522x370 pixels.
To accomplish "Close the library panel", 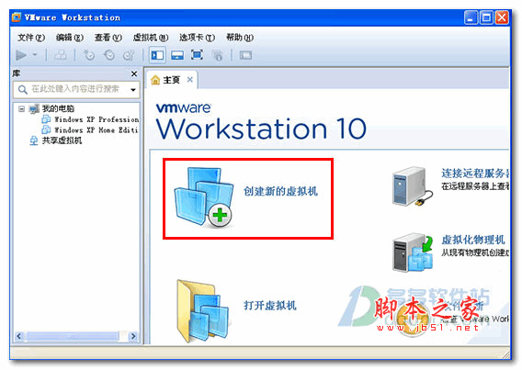I will (134, 73).
